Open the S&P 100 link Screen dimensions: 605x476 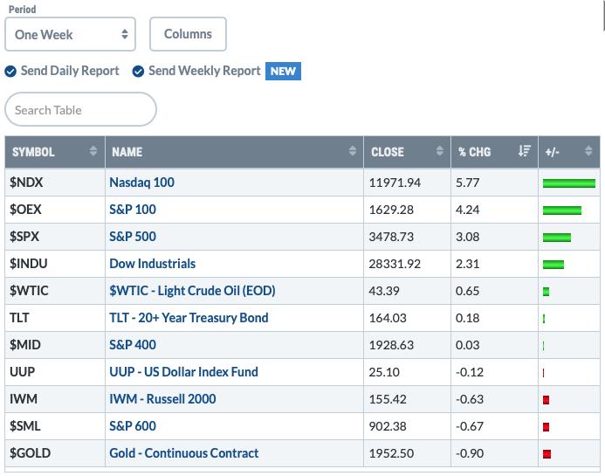click(x=133, y=210)
